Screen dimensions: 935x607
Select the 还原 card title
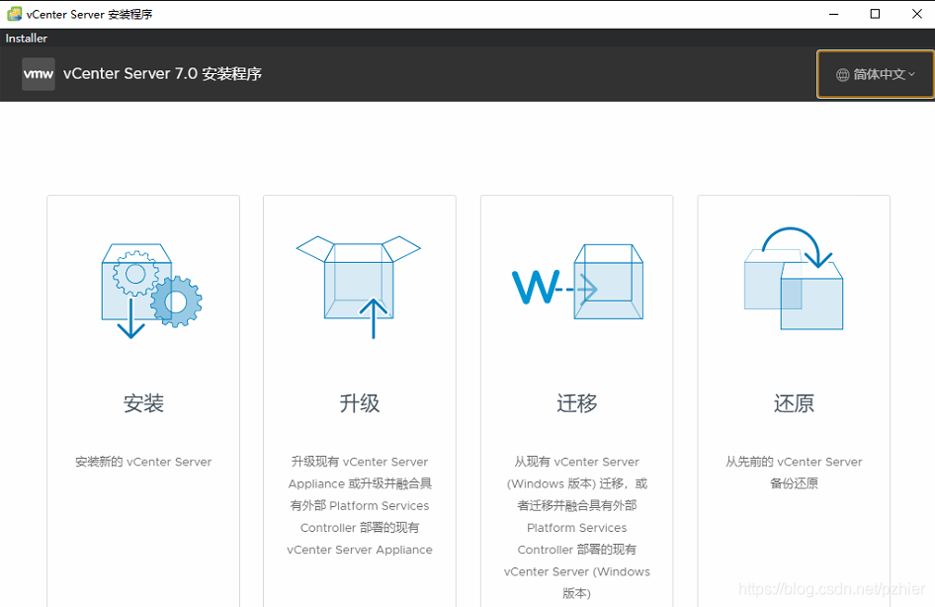point(794,403)
